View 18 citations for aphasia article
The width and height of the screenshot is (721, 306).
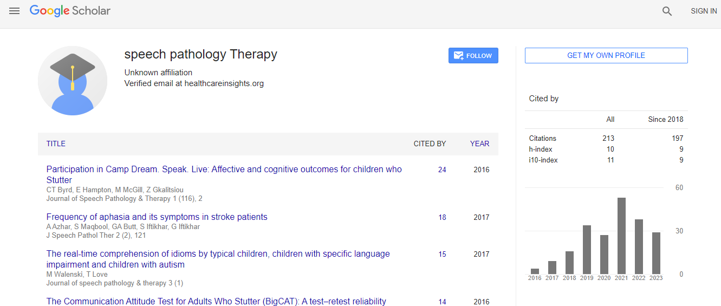click(442, 218)
